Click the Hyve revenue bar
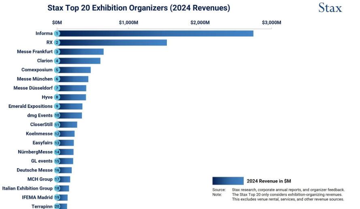Image resolution: width=360 pixels, height=209 pixels. pyautogui.click(x=73, y=97)
